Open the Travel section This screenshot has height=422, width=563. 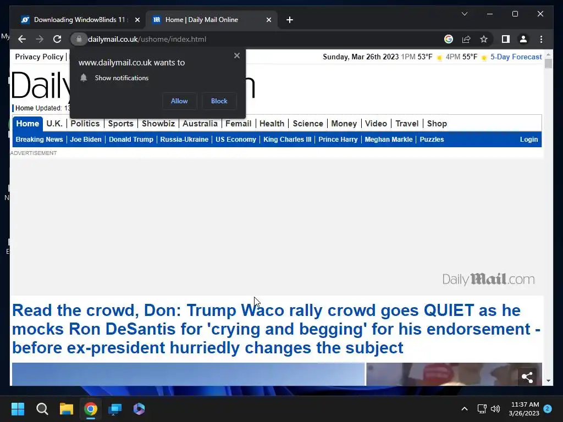[407, 124]
